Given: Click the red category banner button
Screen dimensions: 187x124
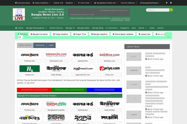Looking at the screenshot, I should click(x=34, y=90).
